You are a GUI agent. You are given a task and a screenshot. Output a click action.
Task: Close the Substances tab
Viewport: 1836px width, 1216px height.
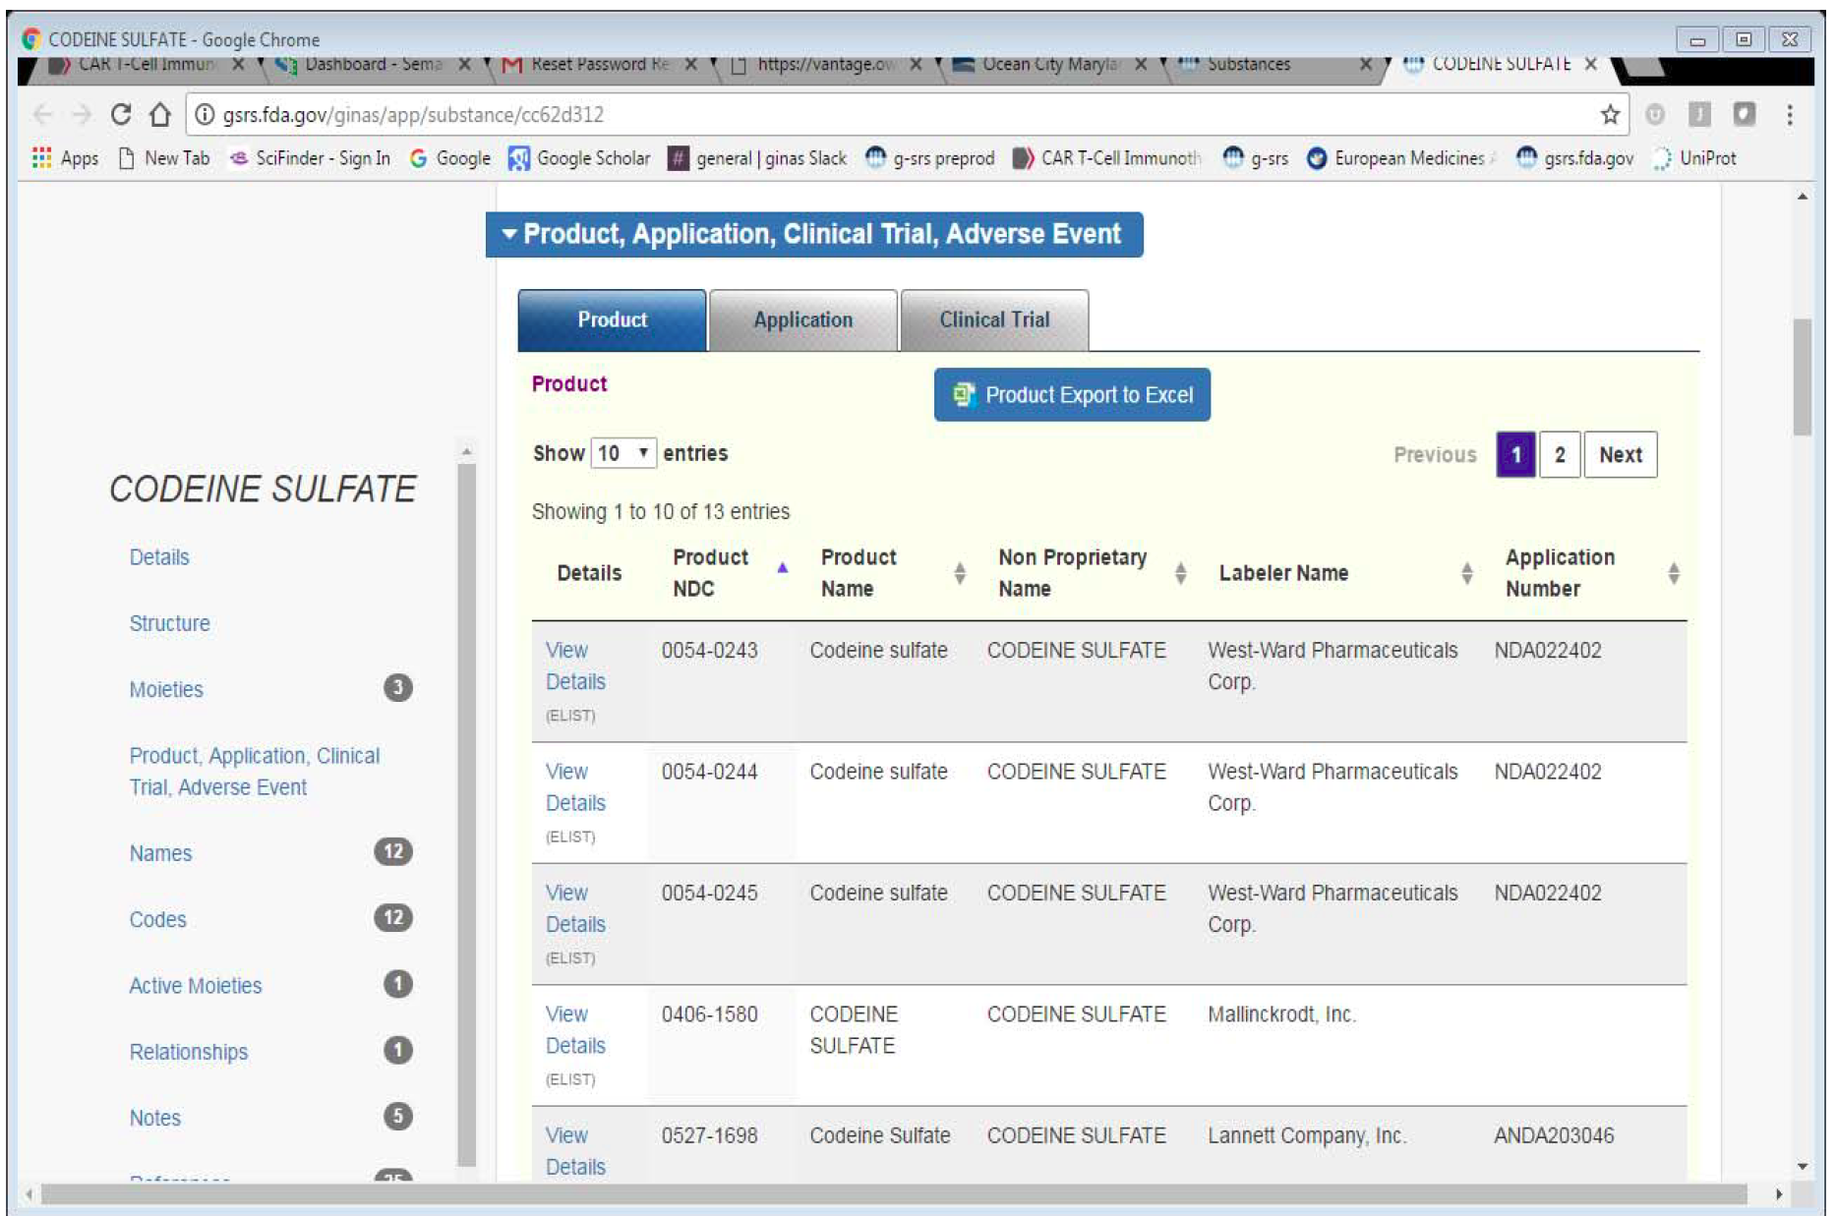[1365, 64]
